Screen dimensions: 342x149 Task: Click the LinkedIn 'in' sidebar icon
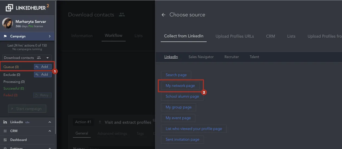click(5, 122)
